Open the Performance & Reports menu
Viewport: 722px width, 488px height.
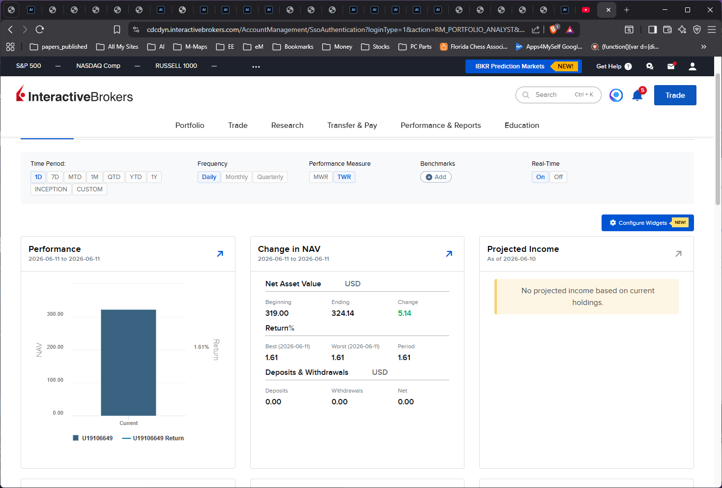click(x=441, y=125)
